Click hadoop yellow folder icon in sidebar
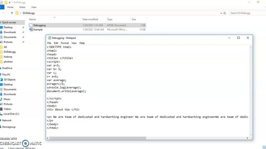Screen dimensions: 266x149 tap(1, 57)
